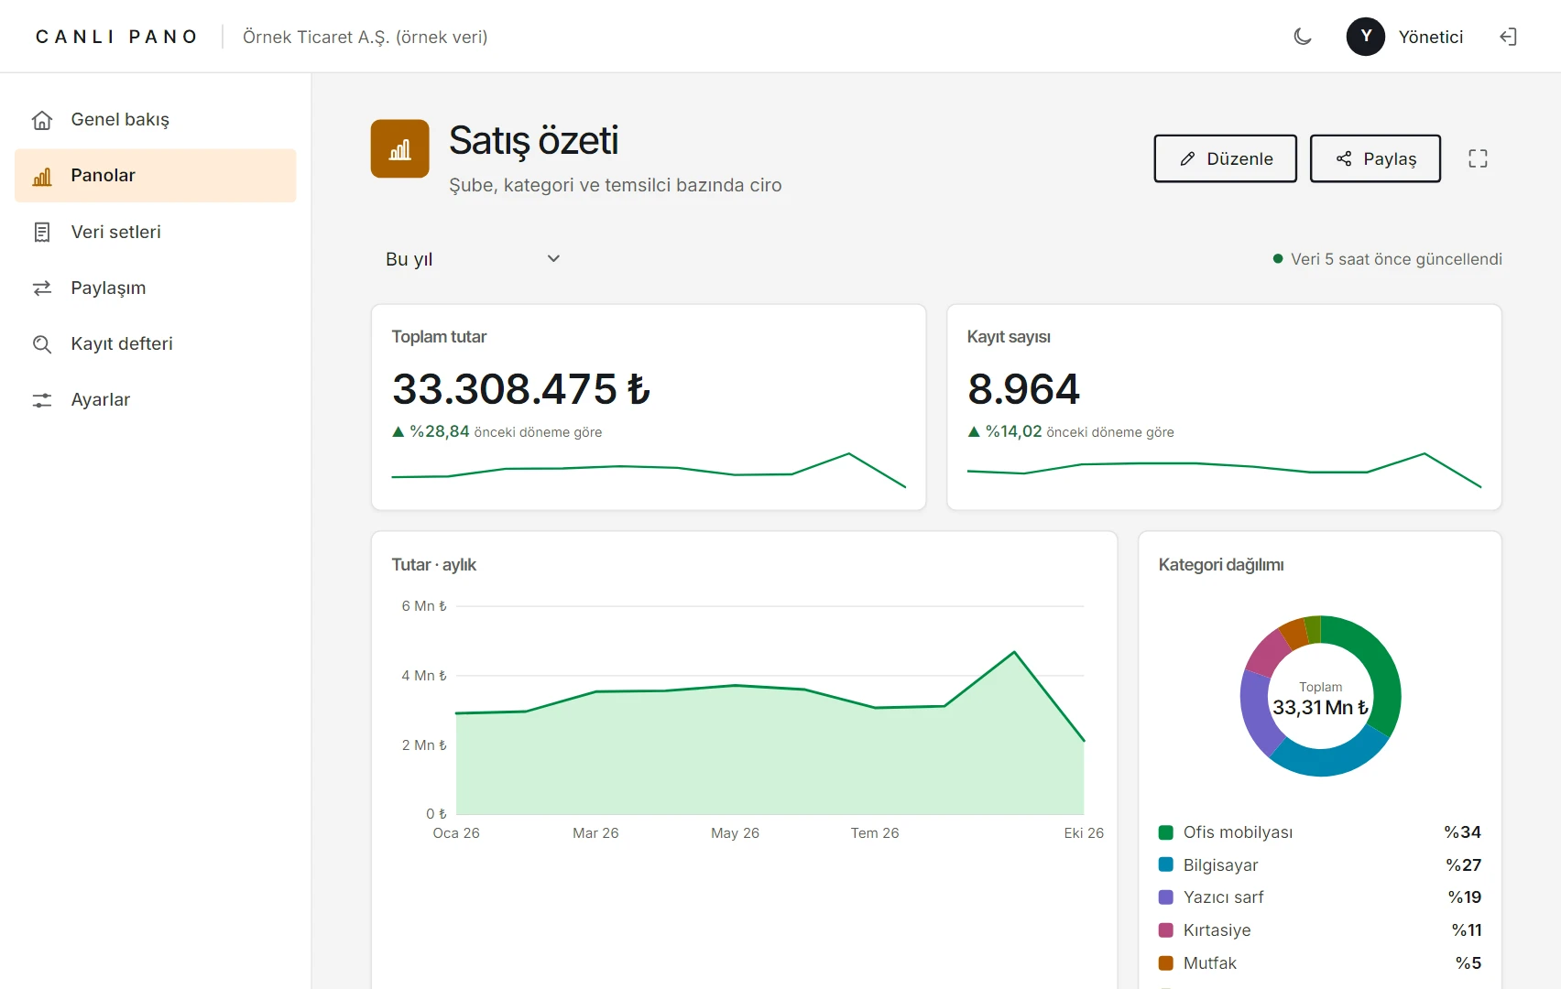Viewport: 1561px width, 989px height.
Task: Click the Ayarlar sliders icon
Action: coord(42,399)
